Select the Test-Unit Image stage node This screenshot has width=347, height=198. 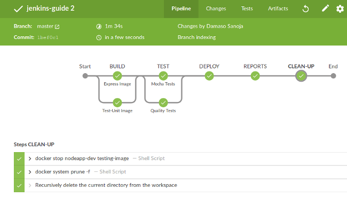(117, 102)
